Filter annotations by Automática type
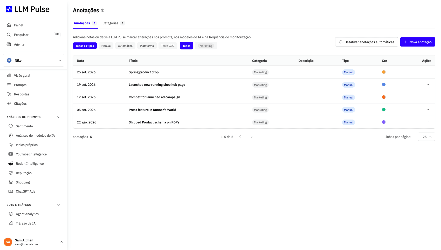 125,46
